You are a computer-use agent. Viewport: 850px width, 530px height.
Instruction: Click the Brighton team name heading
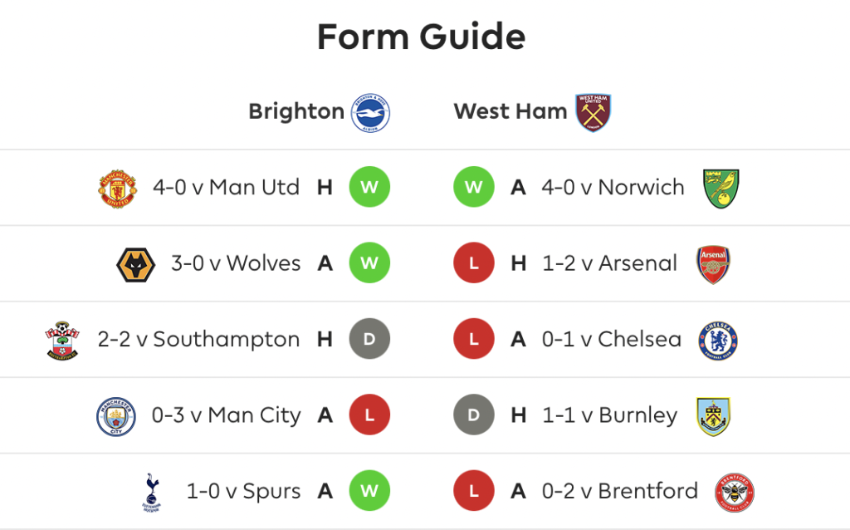[296, 111]
